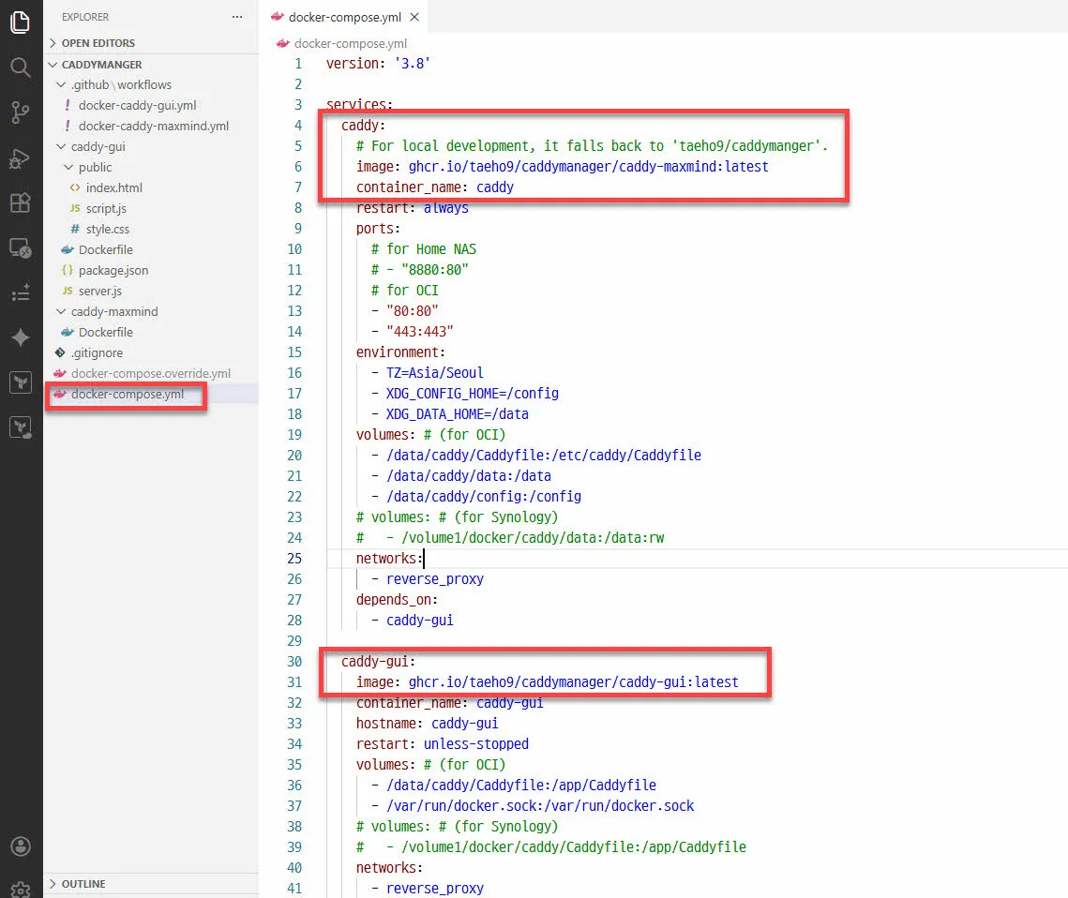Select docker-compose.yml in file tree

[x=128, y=395]
